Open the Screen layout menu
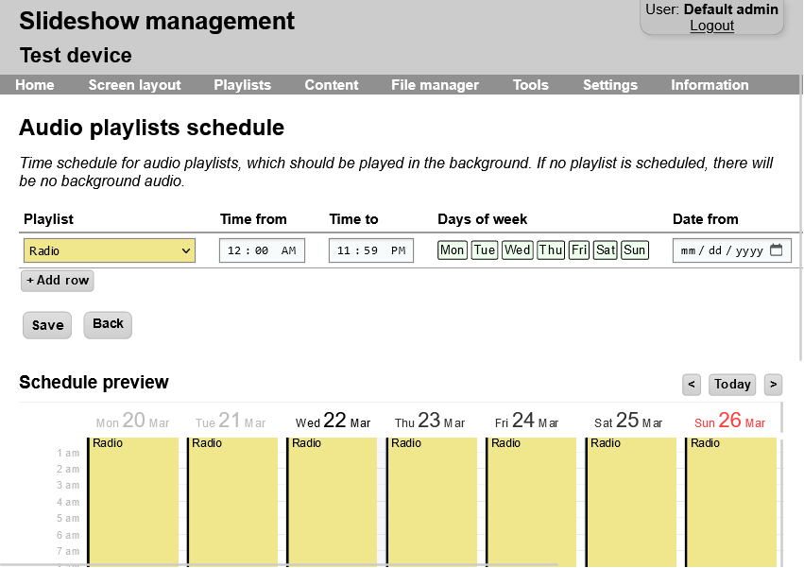The height and width of the screenshot is (568, 804). 134,85
